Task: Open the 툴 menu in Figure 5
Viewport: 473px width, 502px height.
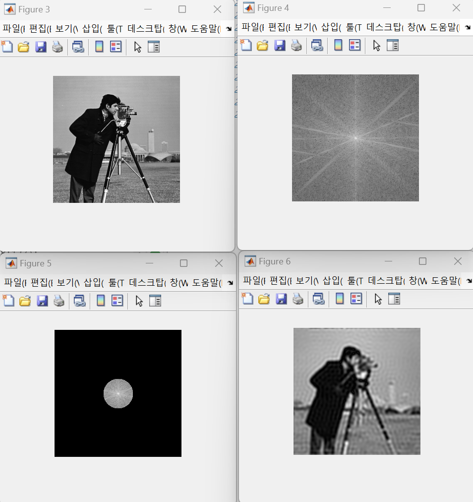Action: coord(116,283)
